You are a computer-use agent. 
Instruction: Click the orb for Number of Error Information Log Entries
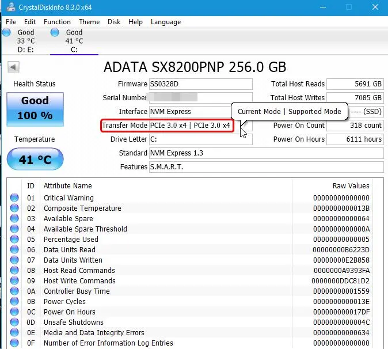tap(14, 343)
